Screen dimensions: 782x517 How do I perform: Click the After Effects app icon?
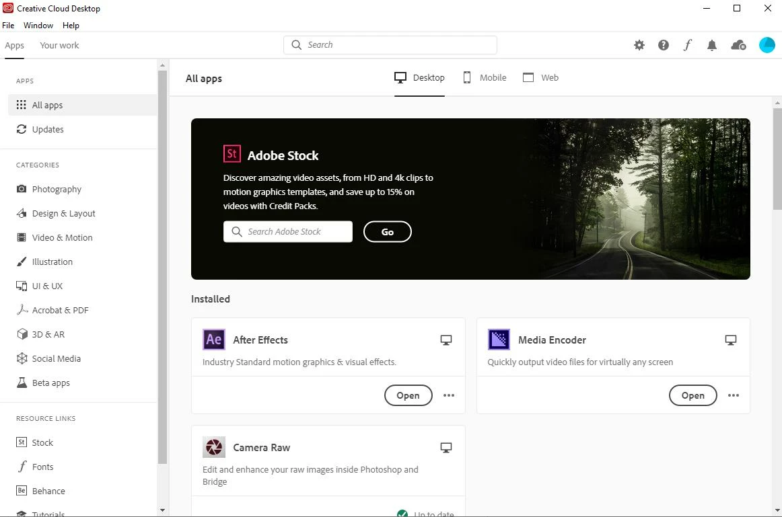tap(214, 340)
